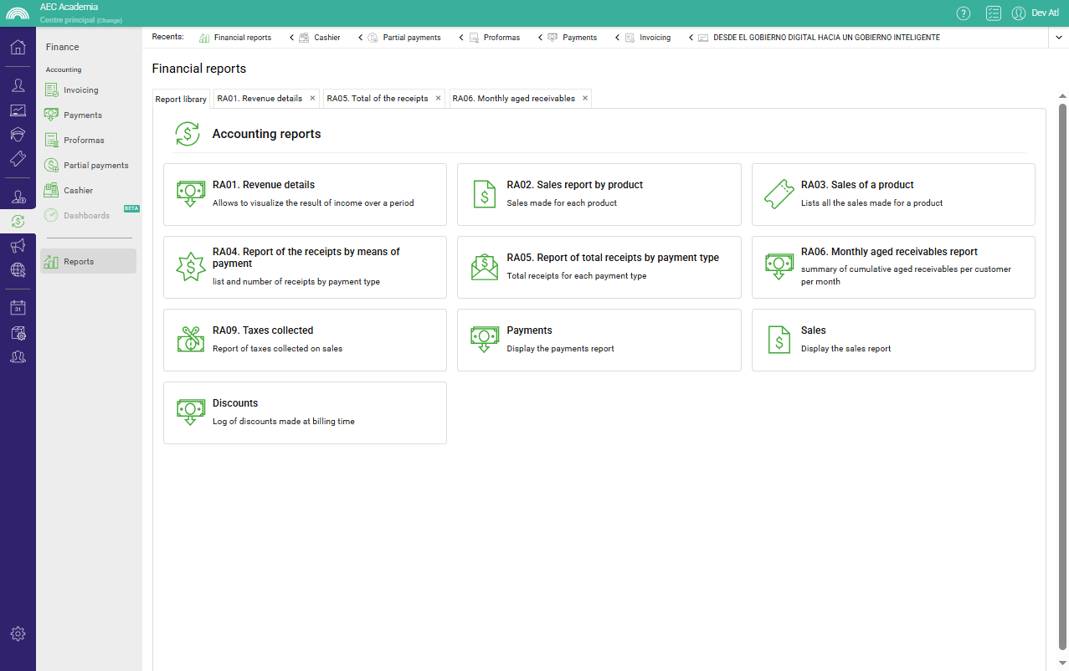Open Invoicing in the Finance menu
This screenshot has height=671, width=1069.
click(x=81, y=90)
